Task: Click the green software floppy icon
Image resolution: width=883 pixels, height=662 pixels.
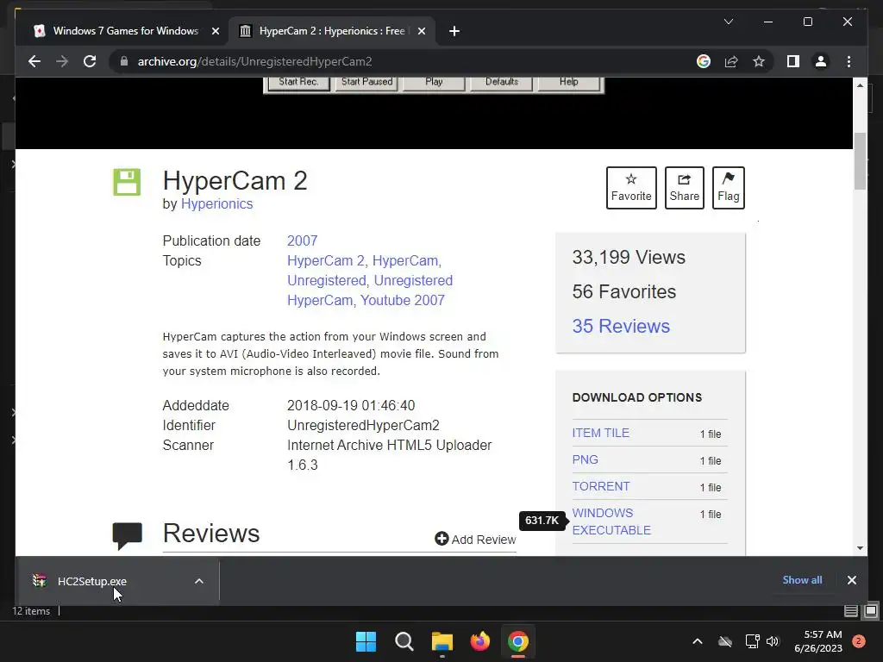Action: pyautogui.click(x=127, y=182)
